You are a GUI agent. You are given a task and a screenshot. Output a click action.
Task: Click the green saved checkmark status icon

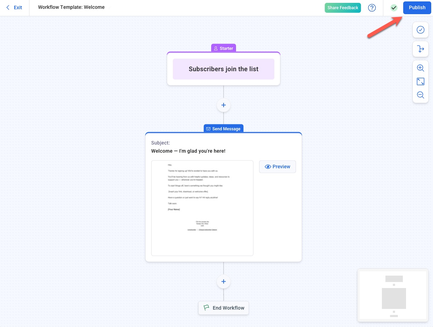394,8
